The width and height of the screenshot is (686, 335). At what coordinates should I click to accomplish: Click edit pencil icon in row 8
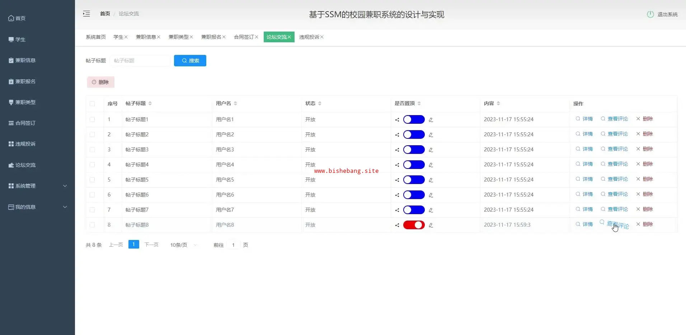[x=431, y=225]
